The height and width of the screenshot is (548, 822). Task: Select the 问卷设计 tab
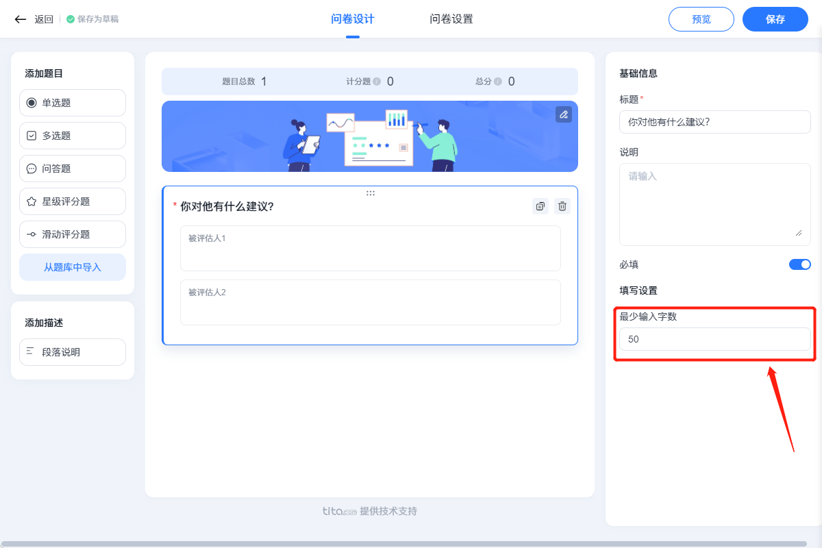[353, 18]
